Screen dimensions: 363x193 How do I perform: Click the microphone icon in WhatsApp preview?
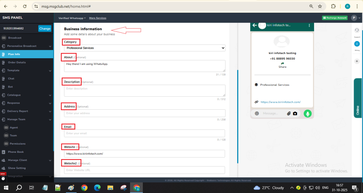coord(307,114)
